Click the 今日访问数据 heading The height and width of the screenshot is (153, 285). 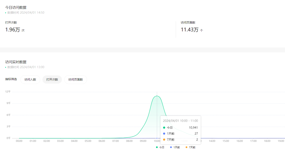pos(16,7)
